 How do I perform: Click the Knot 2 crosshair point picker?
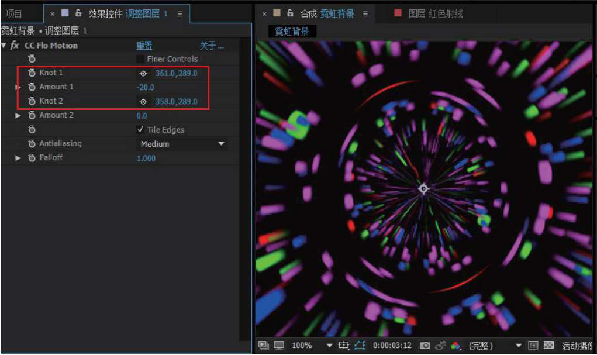pyautogui.click(x=143, y=102)
